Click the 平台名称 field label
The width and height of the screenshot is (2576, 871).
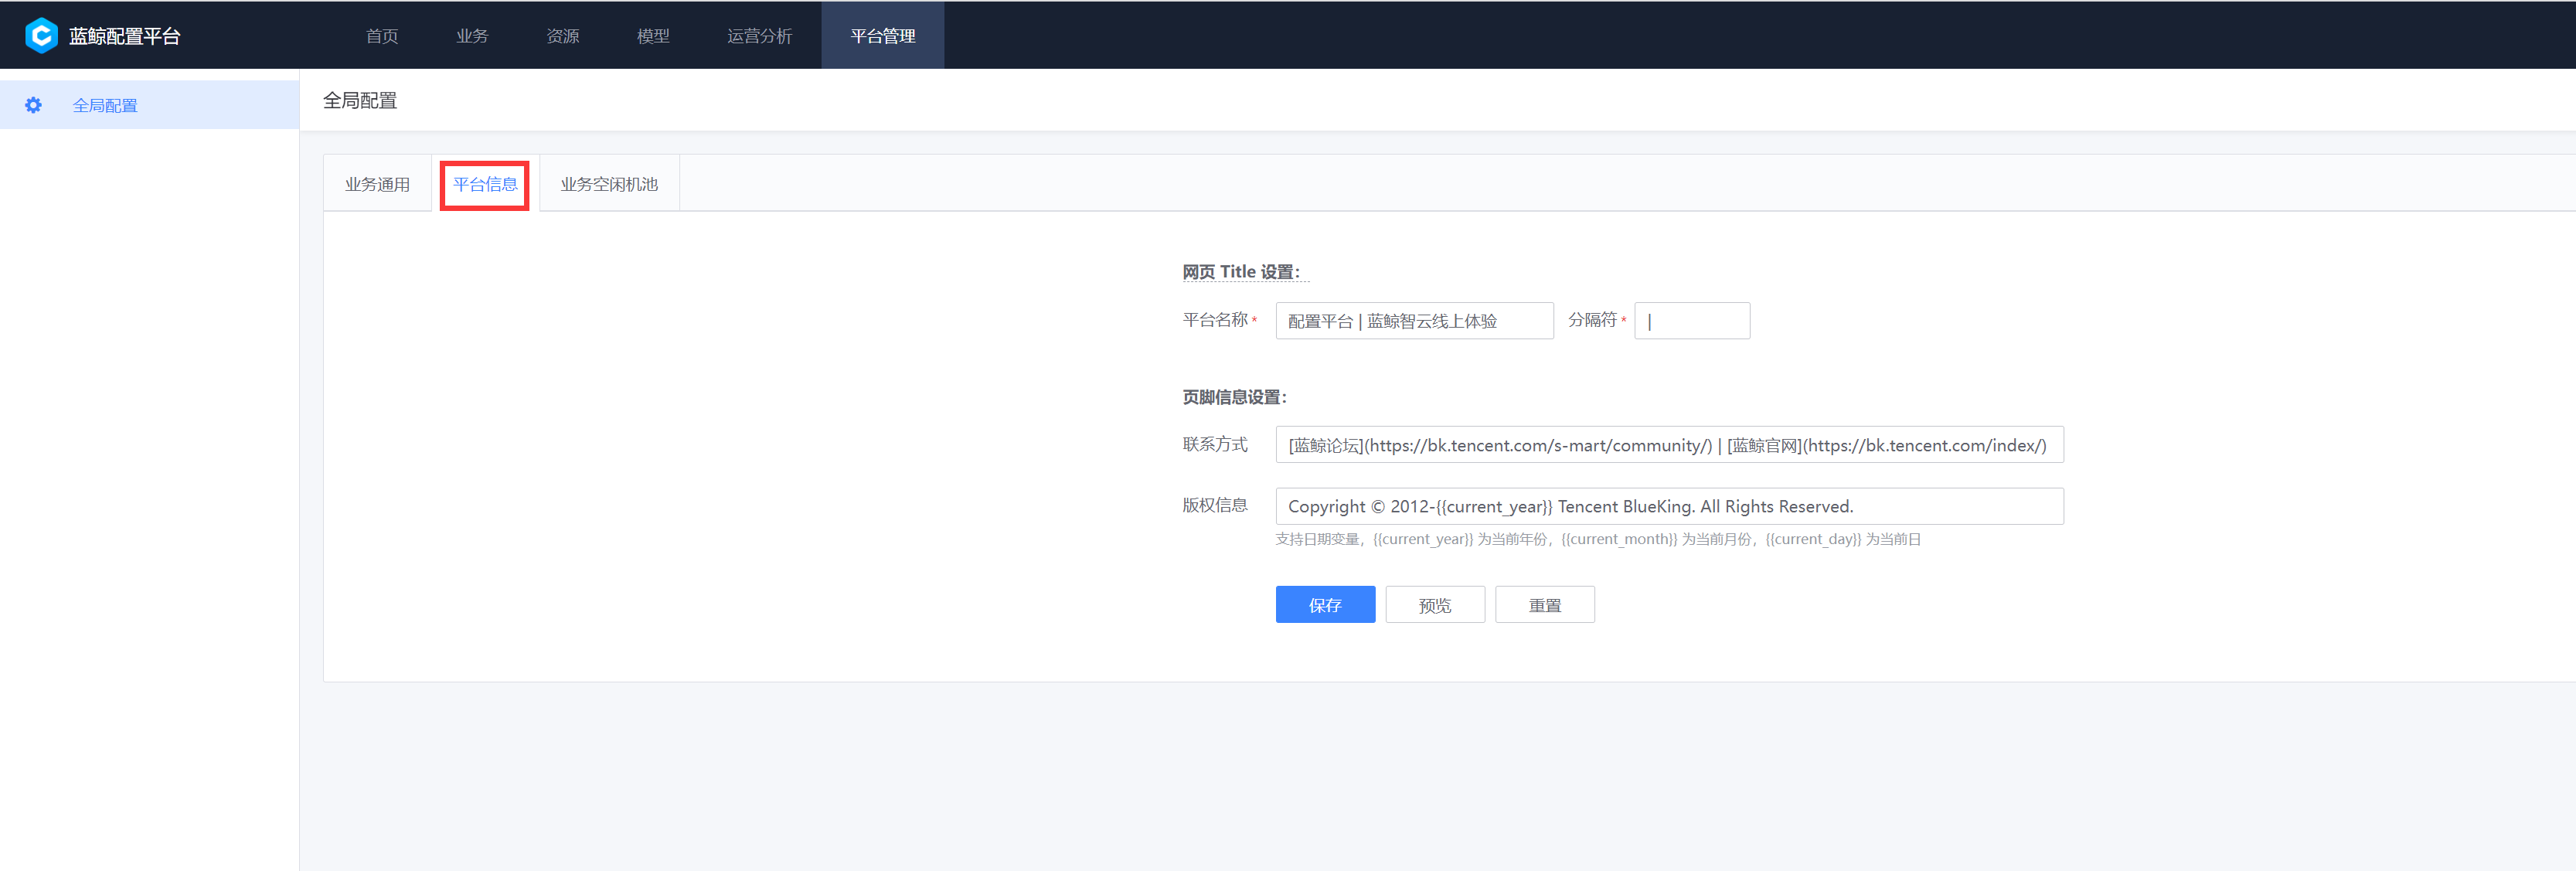coord(1215,320)
